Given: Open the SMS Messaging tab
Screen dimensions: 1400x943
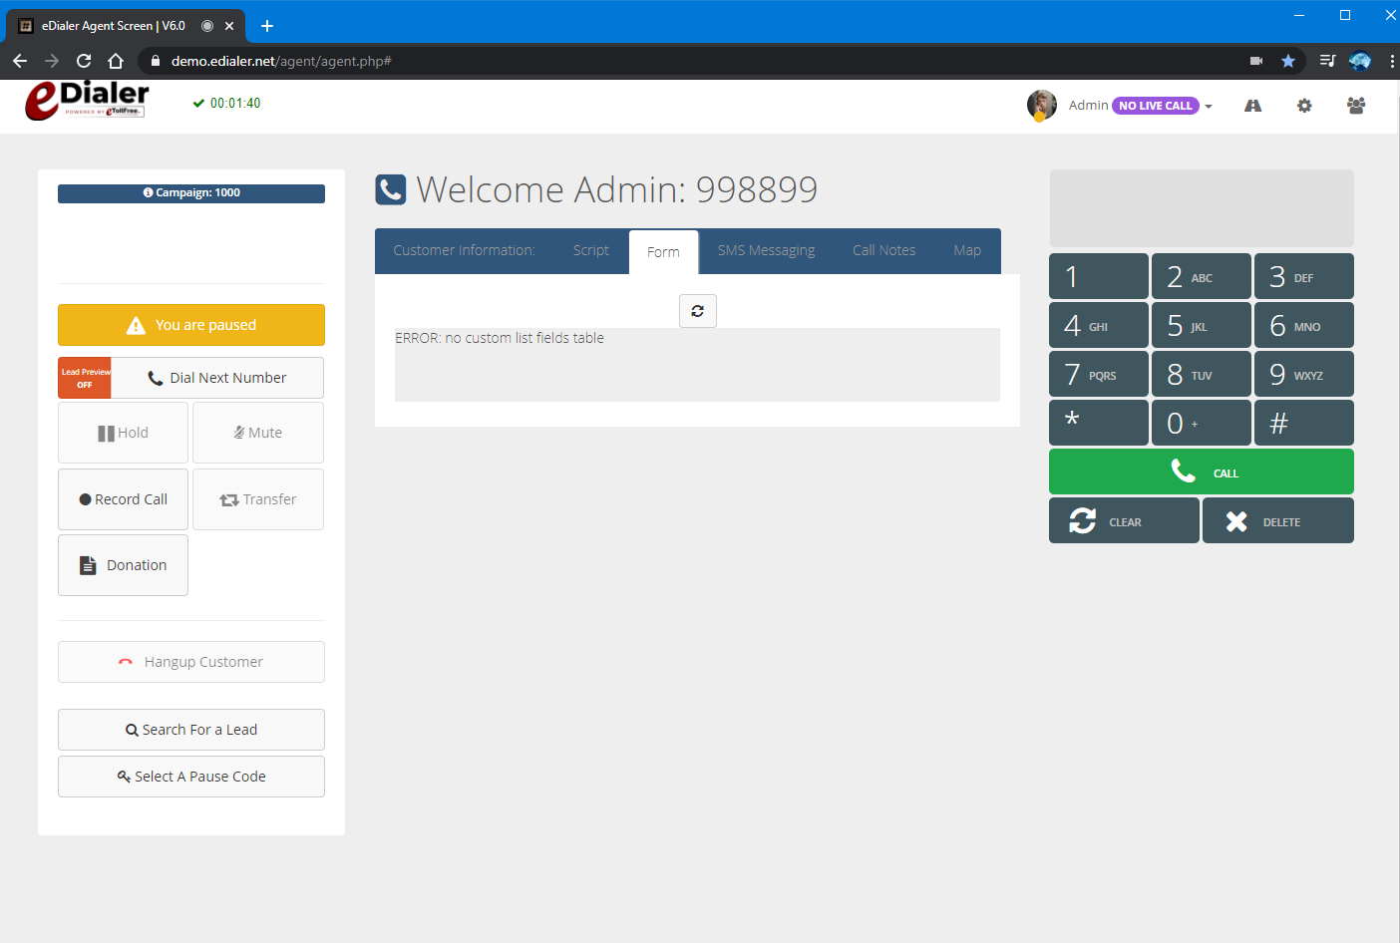Looking at the screenshot, I should pyautogui.click(x=766, y=251).
